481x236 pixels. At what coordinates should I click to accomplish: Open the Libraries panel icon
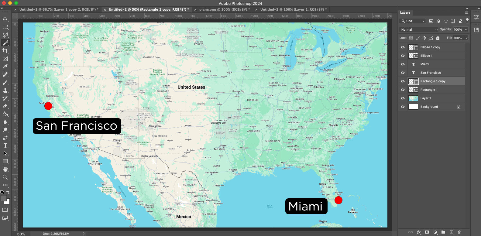[476, 29]
